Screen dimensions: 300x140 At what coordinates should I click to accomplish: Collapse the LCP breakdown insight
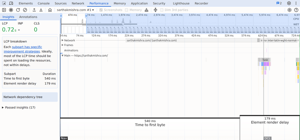(x=15, y=41)
